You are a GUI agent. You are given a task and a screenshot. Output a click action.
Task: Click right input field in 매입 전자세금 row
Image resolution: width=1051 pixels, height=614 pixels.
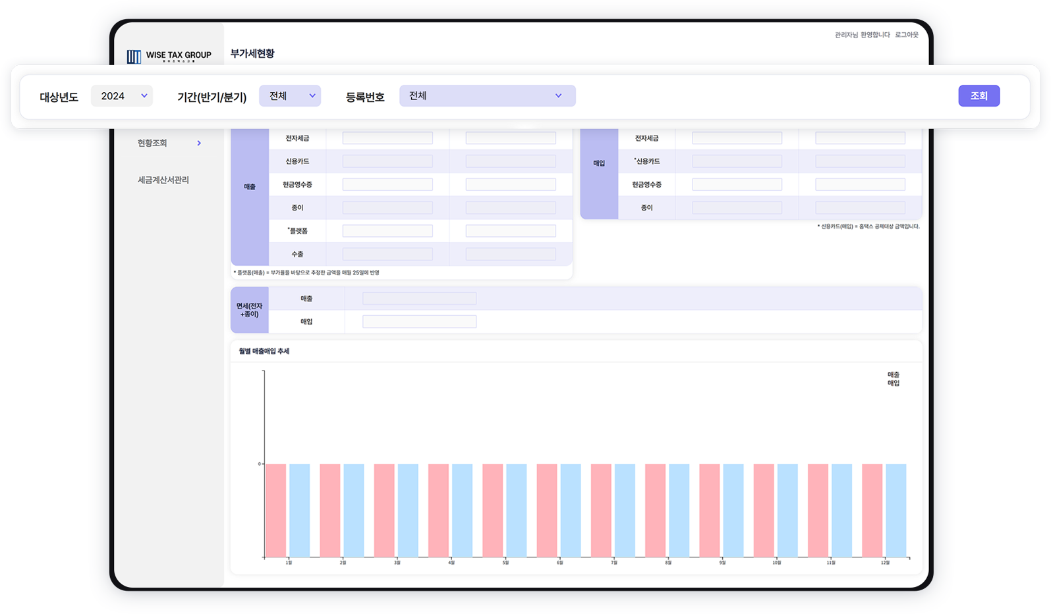(x=860, y=138)
